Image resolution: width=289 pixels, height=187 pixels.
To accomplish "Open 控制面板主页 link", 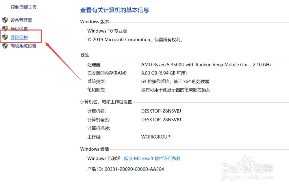I will (24, 7).
